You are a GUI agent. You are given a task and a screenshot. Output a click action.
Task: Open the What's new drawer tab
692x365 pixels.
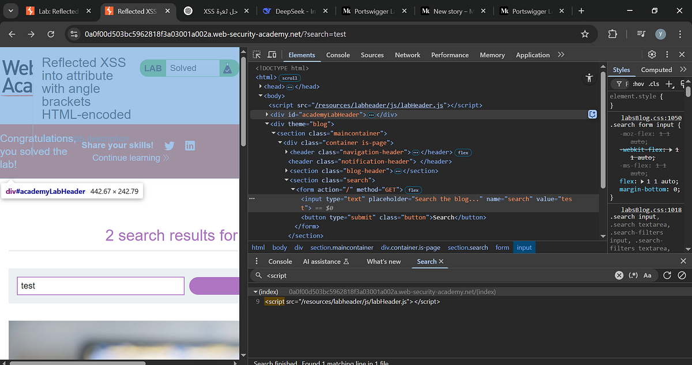[x=383, y=261]
